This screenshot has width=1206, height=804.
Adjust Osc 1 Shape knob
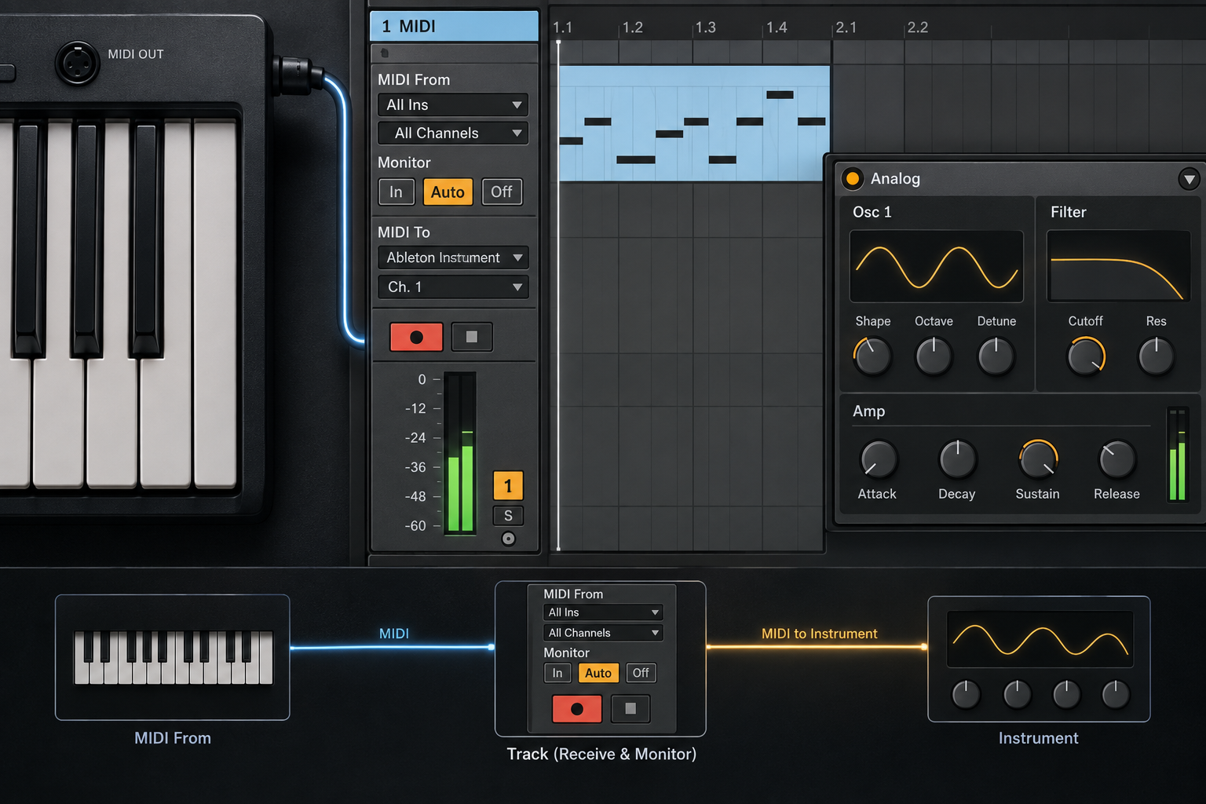[x=872, y=356]
